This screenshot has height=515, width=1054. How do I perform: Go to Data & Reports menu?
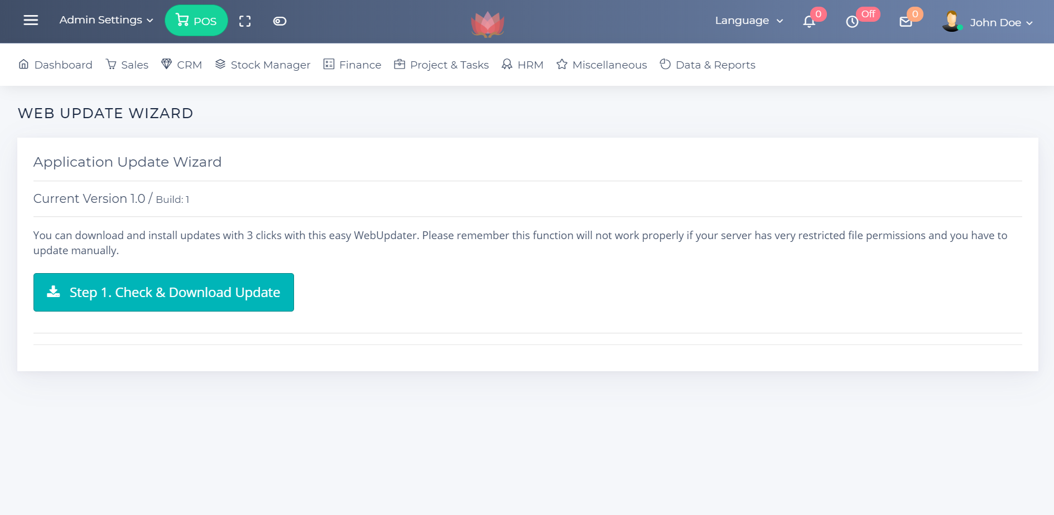pyautogui.click(x=708, y=65)
